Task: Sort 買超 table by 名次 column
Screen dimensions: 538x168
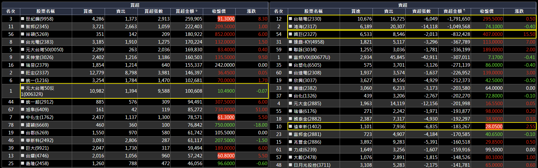Action: click(11, 11)
